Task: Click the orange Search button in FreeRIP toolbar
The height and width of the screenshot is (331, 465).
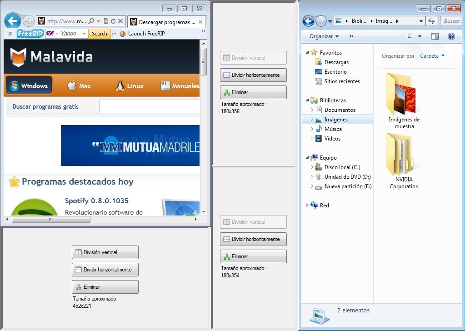Action: pos(100,34)
